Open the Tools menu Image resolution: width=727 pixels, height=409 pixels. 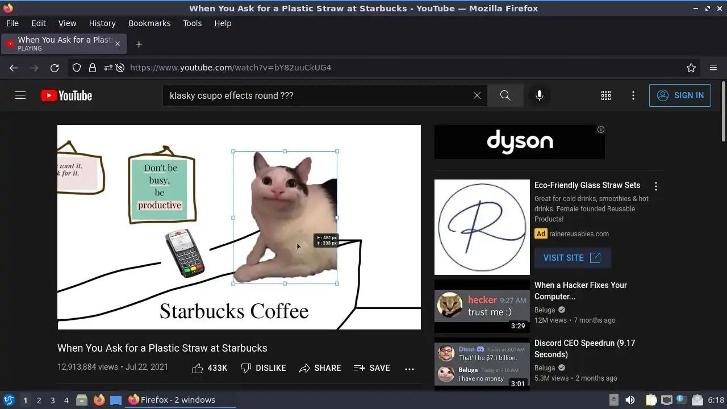click(193, 23)
